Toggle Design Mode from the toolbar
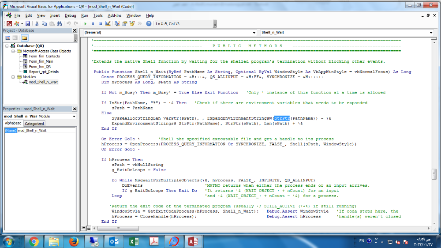The image size is (441, 248). [x=108, y=23]
